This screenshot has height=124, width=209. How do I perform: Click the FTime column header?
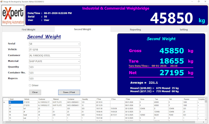(x=103, y=99)
